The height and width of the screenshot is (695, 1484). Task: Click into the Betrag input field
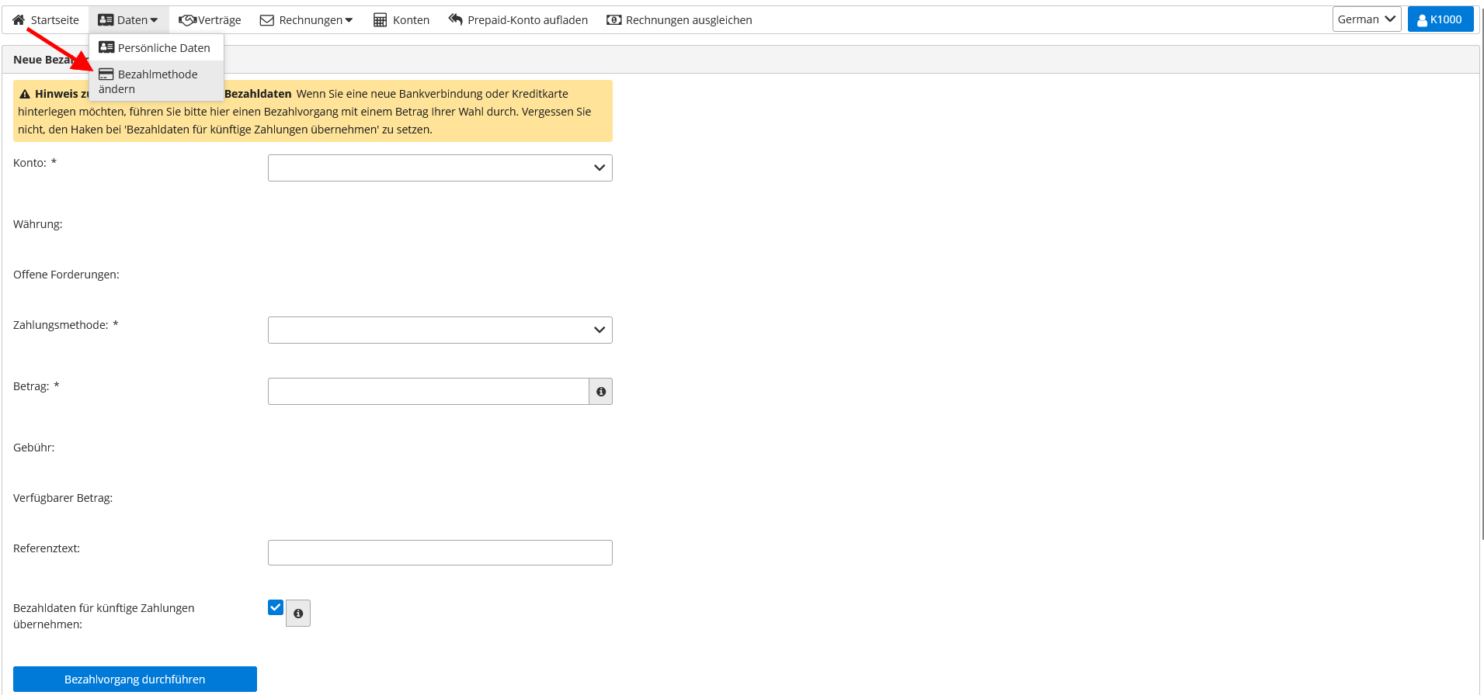pyautogui.click(x=428, y=392)
